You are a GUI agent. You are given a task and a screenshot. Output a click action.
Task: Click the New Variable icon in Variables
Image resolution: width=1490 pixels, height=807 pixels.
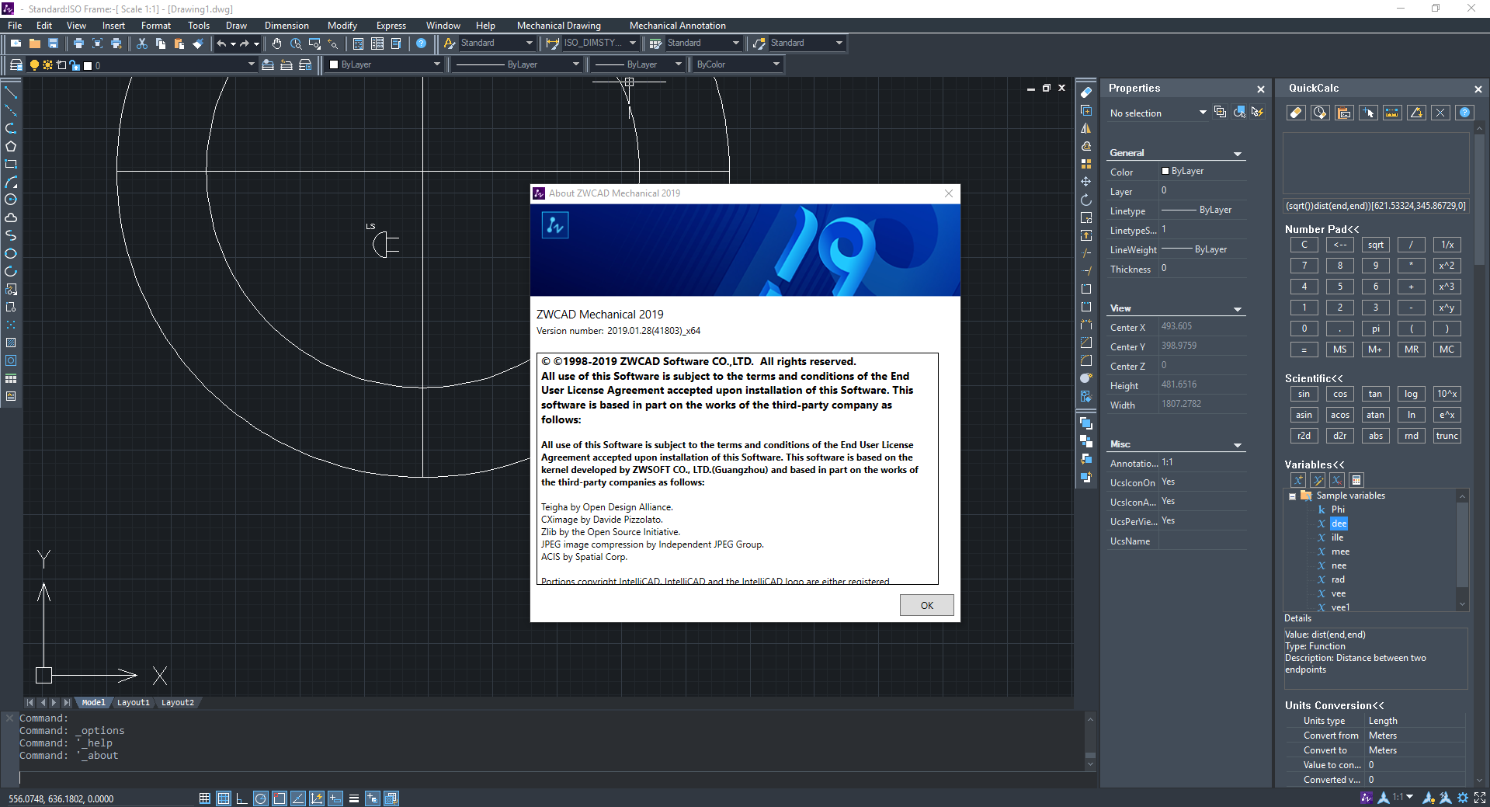(1298, 480)
